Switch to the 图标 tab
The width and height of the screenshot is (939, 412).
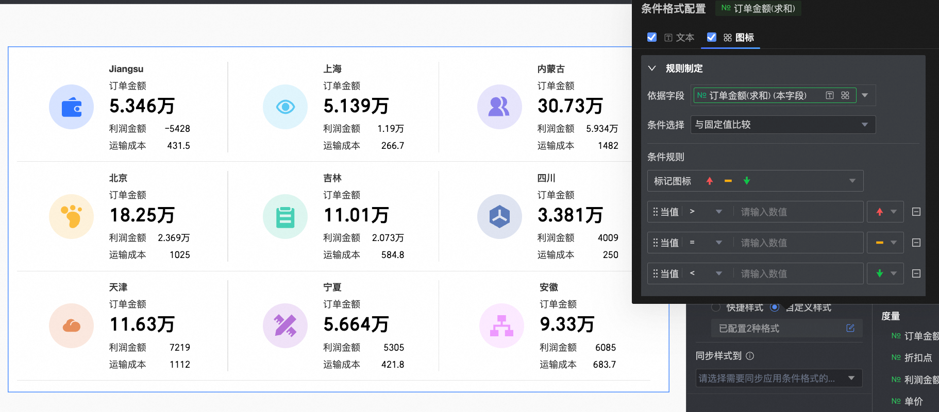(739, 38)
